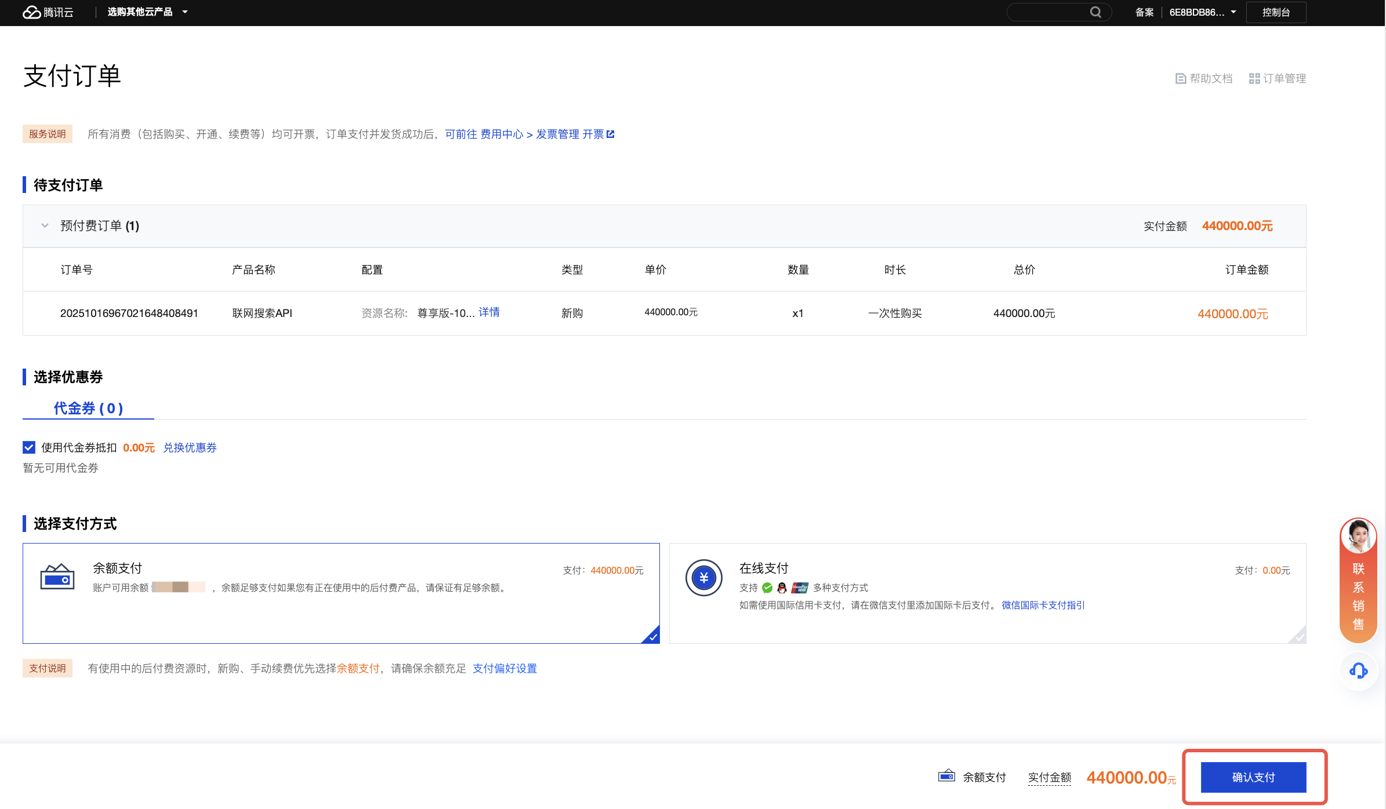This screenshot has height=809, width=1386.
Task: Collapse the 预付费订单 section chevron
Action: [45, 226]
